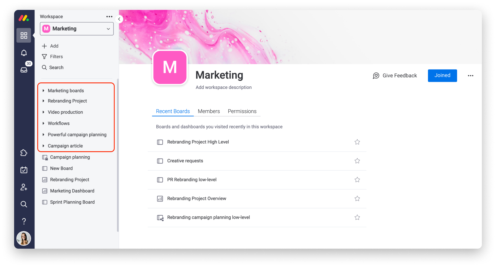Click the Rebranding Project chart icon in the sidebar
Image resolution: width=496 pixels, height=267 pixels.
pos(45,180)
